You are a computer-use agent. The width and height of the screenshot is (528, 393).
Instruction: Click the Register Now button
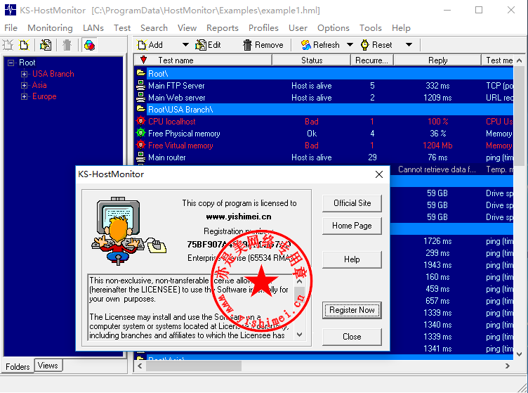[352, 310]
